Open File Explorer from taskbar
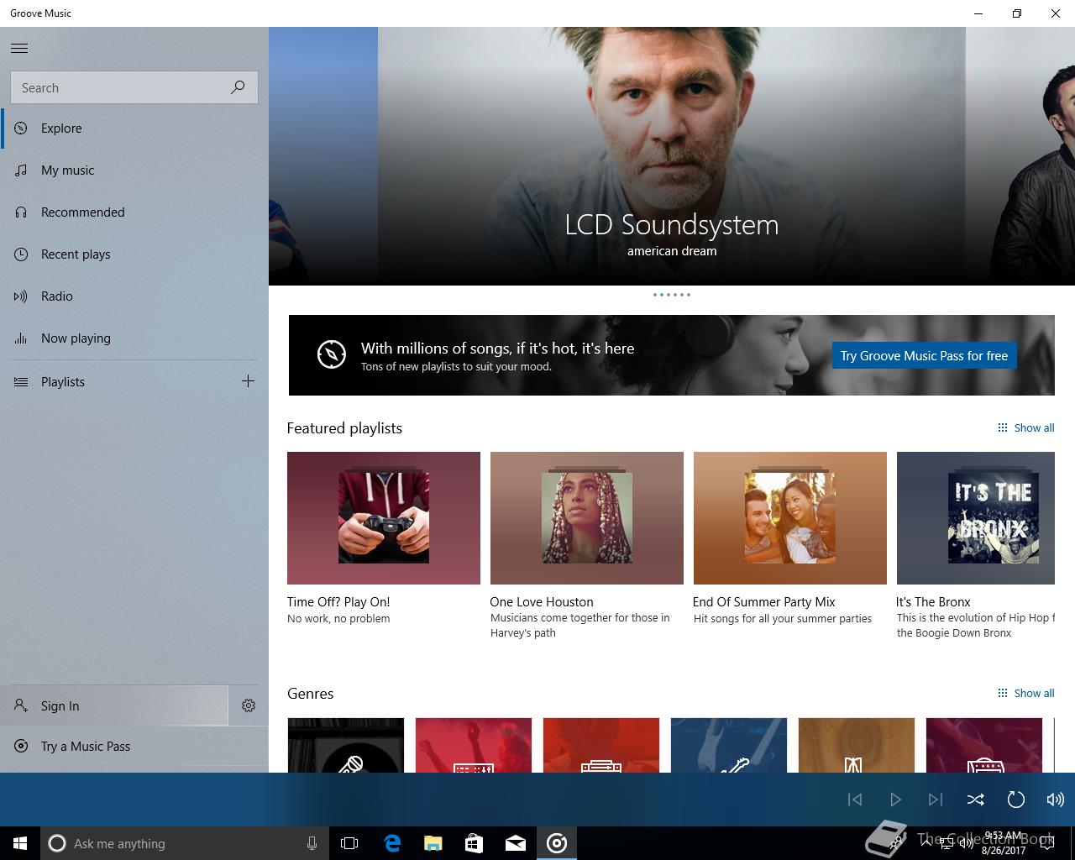 click(x=433, y=843)
